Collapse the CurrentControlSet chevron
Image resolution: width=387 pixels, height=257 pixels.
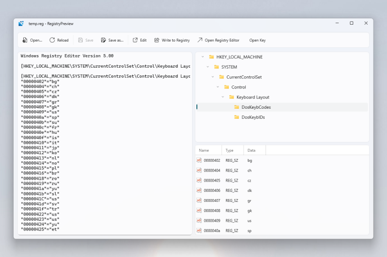pyautogui.click(x=213, y=77)
